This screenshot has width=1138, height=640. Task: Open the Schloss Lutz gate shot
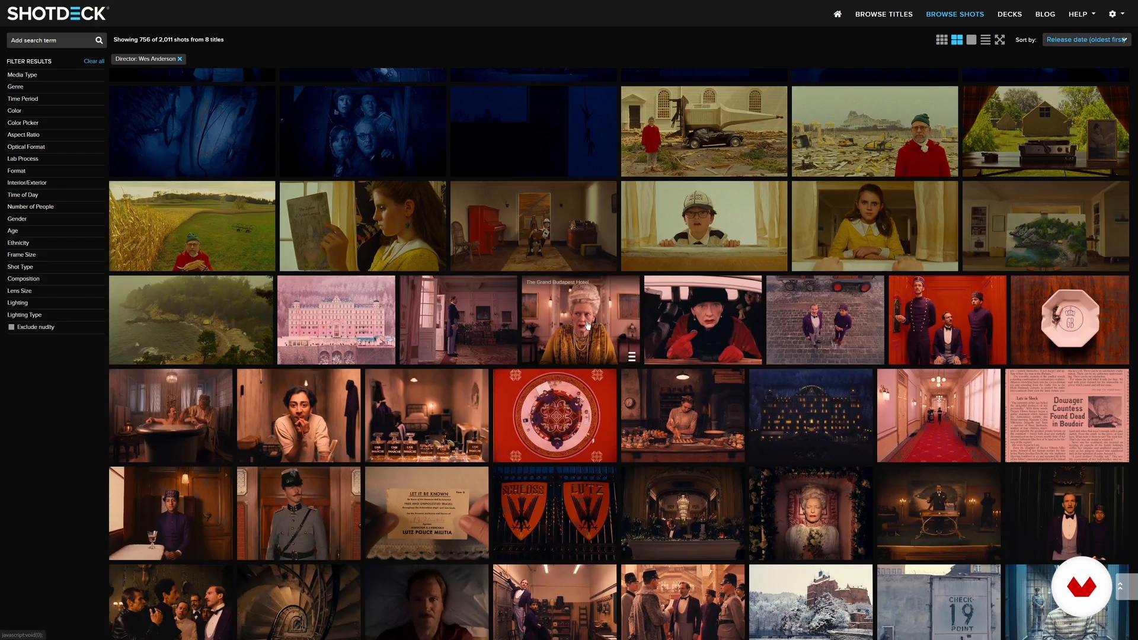point(555,513)
